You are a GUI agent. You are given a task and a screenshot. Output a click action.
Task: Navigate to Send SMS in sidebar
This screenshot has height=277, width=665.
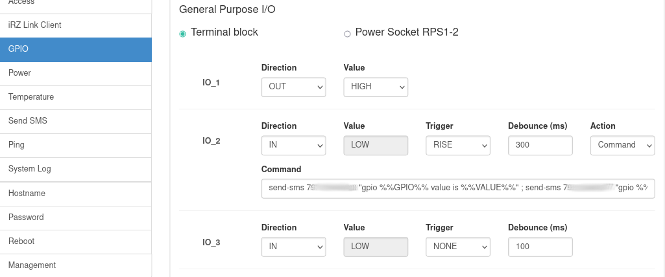28,121
